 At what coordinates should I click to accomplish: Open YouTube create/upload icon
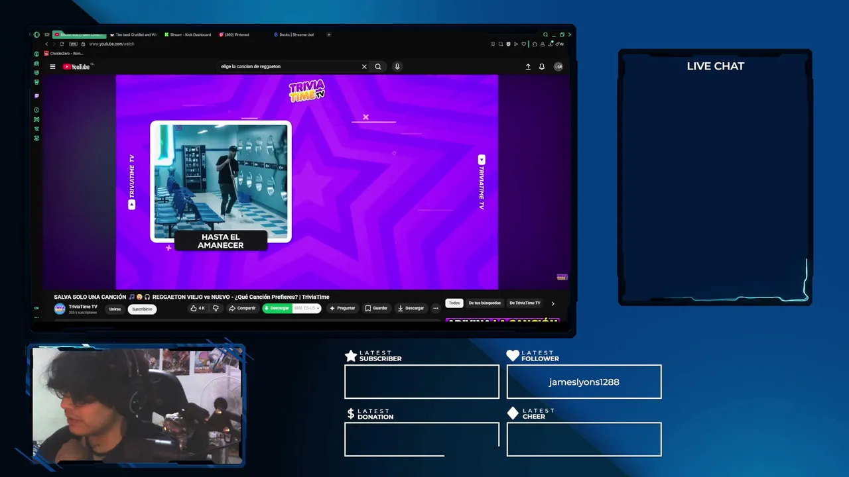point(528,66)
